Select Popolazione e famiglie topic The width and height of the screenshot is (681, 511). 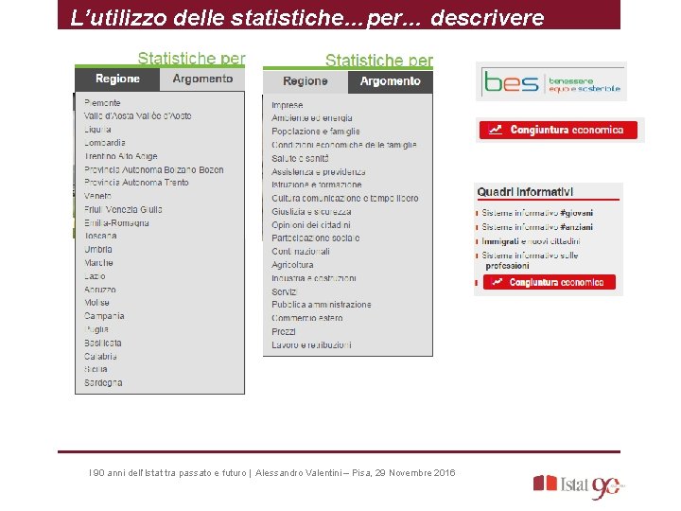point(316,132)
